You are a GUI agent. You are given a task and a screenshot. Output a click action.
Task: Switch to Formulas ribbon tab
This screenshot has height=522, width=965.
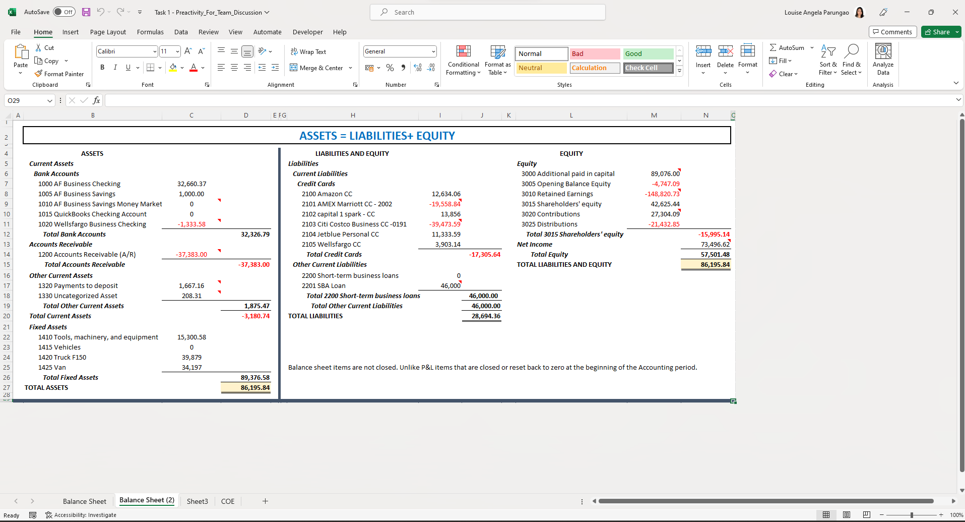tap(150, 32)
